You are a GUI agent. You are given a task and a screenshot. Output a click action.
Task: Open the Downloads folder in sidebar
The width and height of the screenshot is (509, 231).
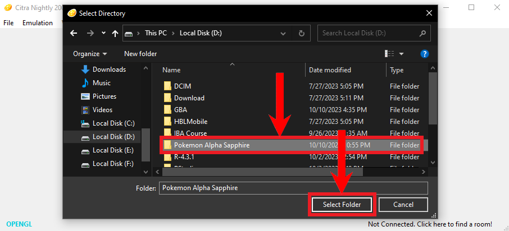pos(109,70)
